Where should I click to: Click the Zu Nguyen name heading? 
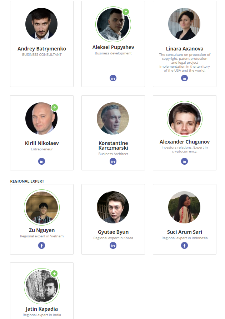[x=42, y=230]
